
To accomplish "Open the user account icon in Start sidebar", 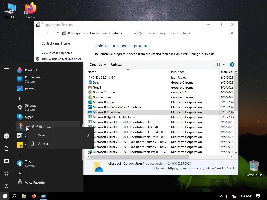I will (x=7, y=136).
